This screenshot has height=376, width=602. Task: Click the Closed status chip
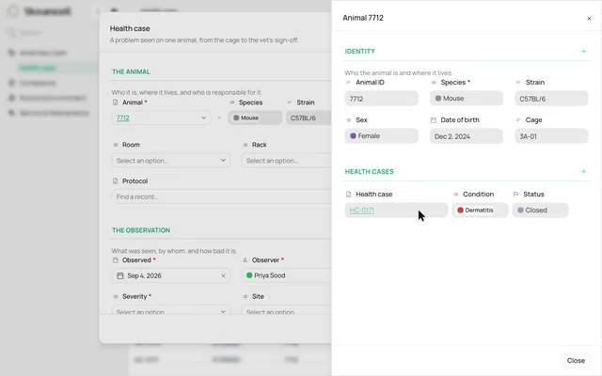tap(532, 210)
